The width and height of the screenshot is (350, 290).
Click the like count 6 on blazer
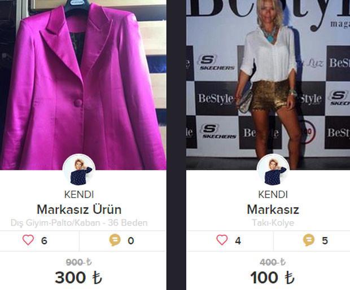tap(44, 241)
